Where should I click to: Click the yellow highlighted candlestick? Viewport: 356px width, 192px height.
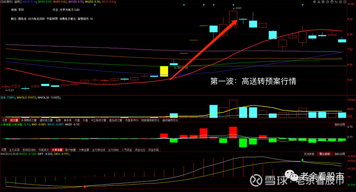coord(164,71)
